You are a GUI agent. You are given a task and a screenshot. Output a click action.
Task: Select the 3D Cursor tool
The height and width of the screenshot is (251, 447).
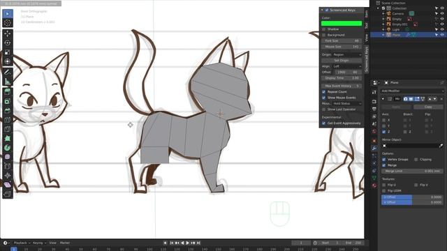tap(8, 23)
